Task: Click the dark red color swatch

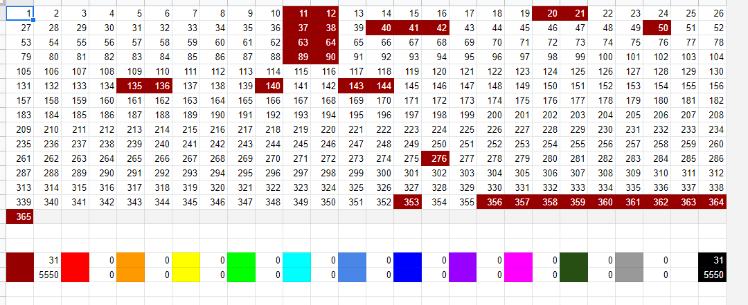Action: click(x=20, y=268)
